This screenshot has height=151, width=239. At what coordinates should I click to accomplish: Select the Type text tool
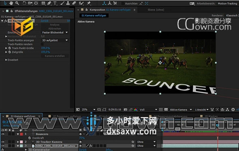[x=55, y=3]
